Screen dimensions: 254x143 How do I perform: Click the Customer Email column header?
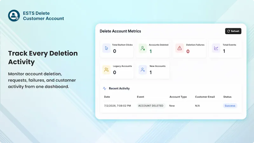point(205,97)
